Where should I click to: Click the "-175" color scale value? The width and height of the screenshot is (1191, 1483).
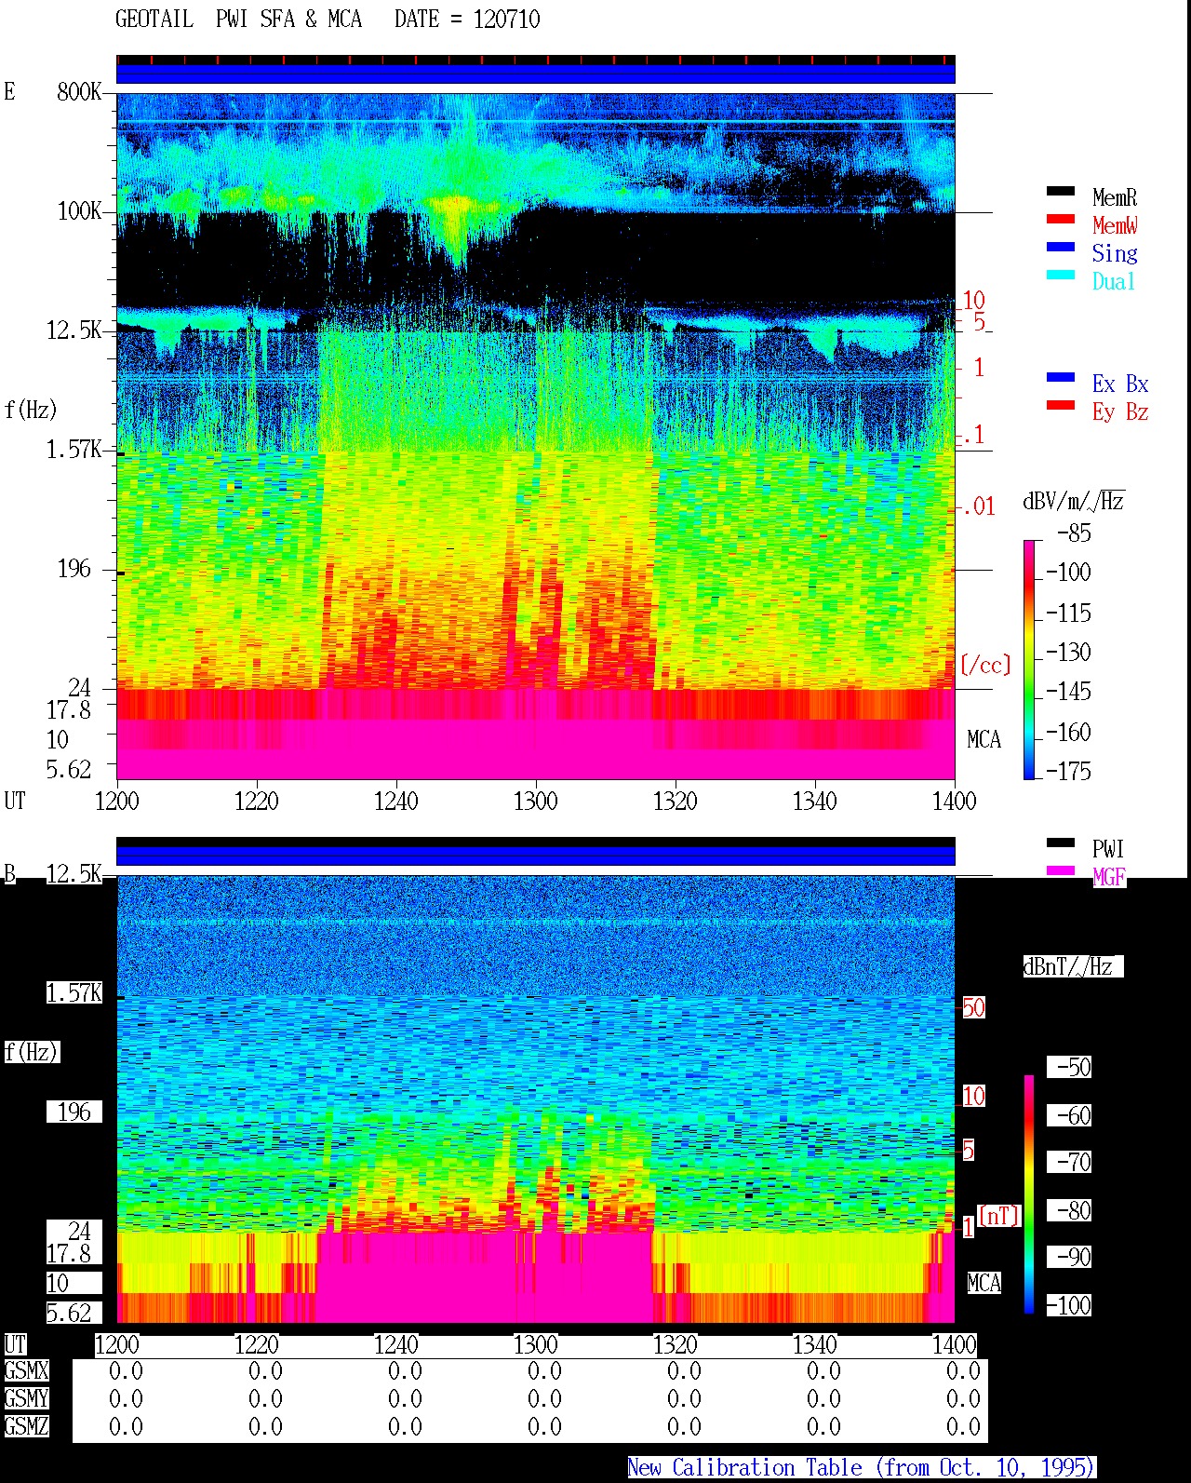pos(1068,771)
